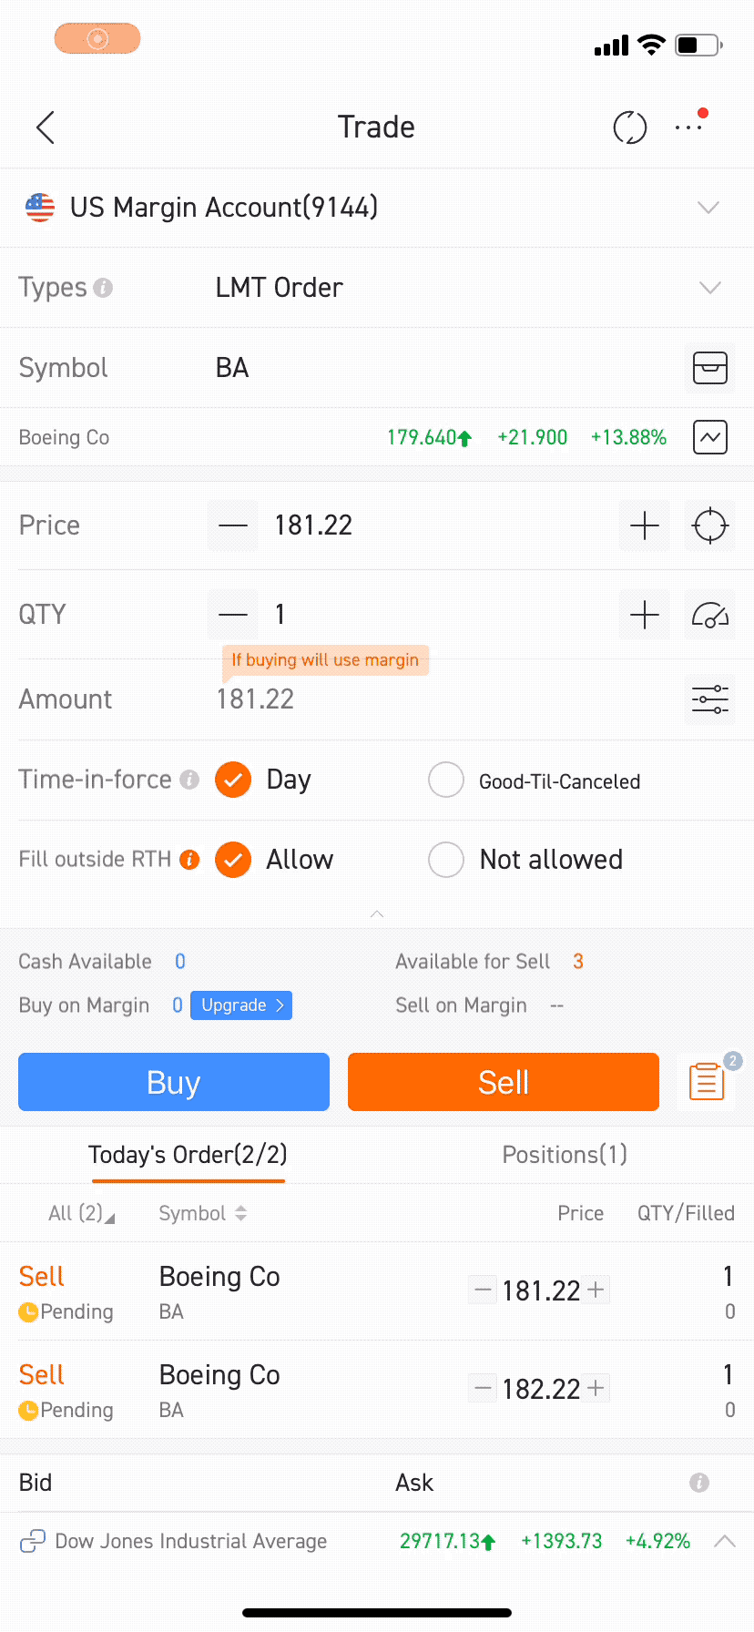The width and height of the screenshot is (754, 1632).
Task: Increase Price with the plus stepper
Action: (x=645, y=525)
